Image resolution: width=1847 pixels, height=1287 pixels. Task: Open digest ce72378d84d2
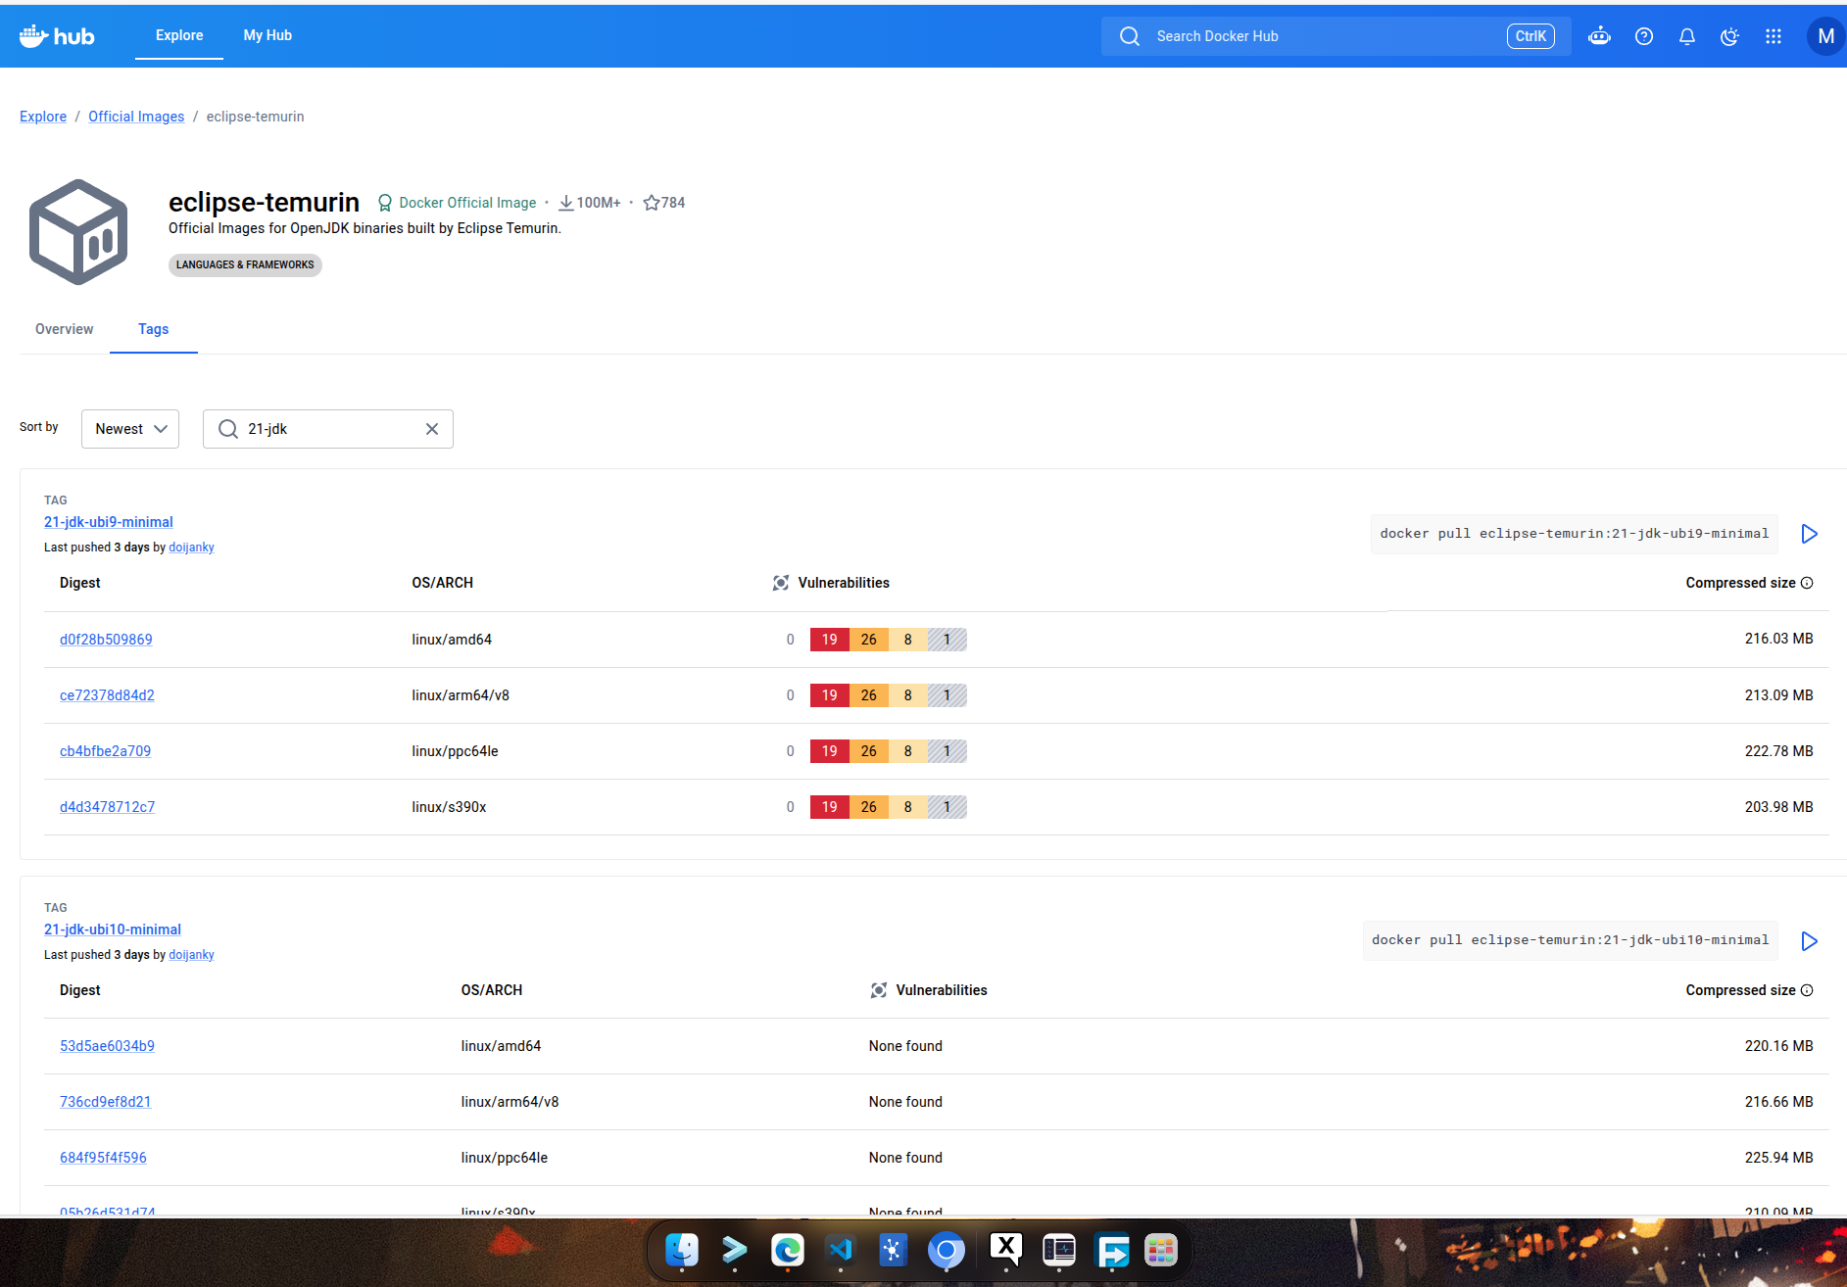(x=107, y=695)
